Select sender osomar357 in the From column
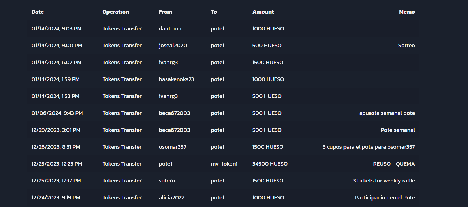 [173, 147]
